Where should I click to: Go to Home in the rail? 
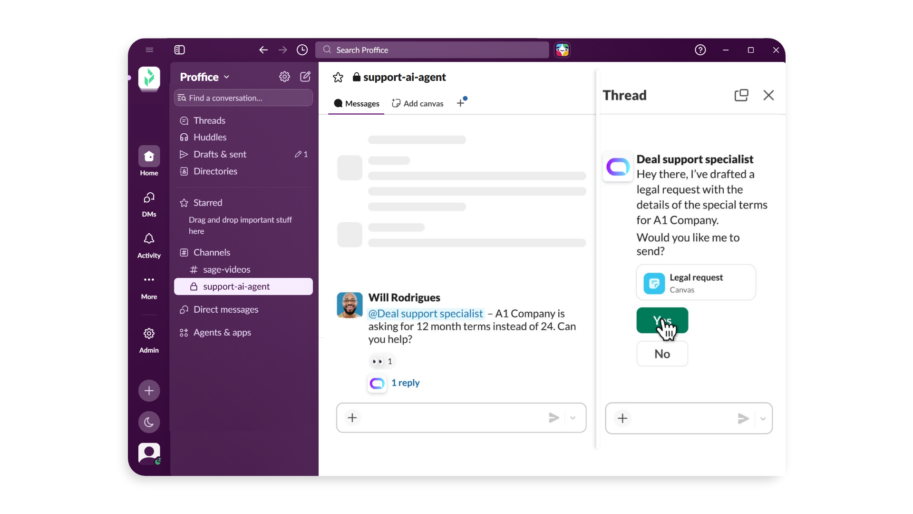(149, 162)
